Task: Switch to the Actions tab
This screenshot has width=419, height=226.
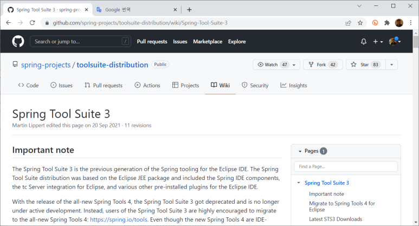Action: 147,85
